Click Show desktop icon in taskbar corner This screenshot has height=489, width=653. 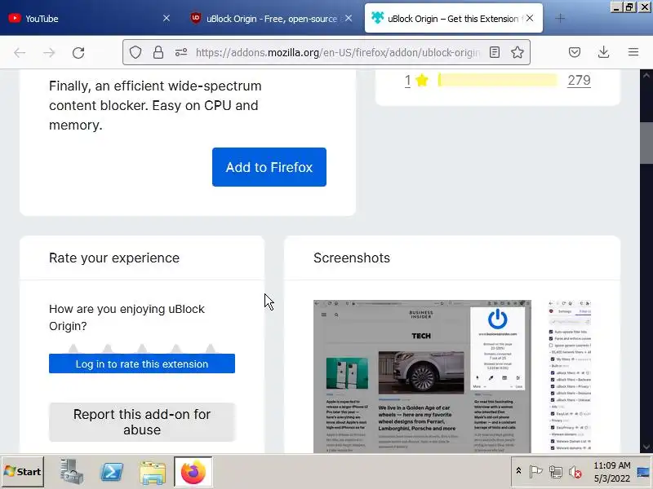point(644,472)
